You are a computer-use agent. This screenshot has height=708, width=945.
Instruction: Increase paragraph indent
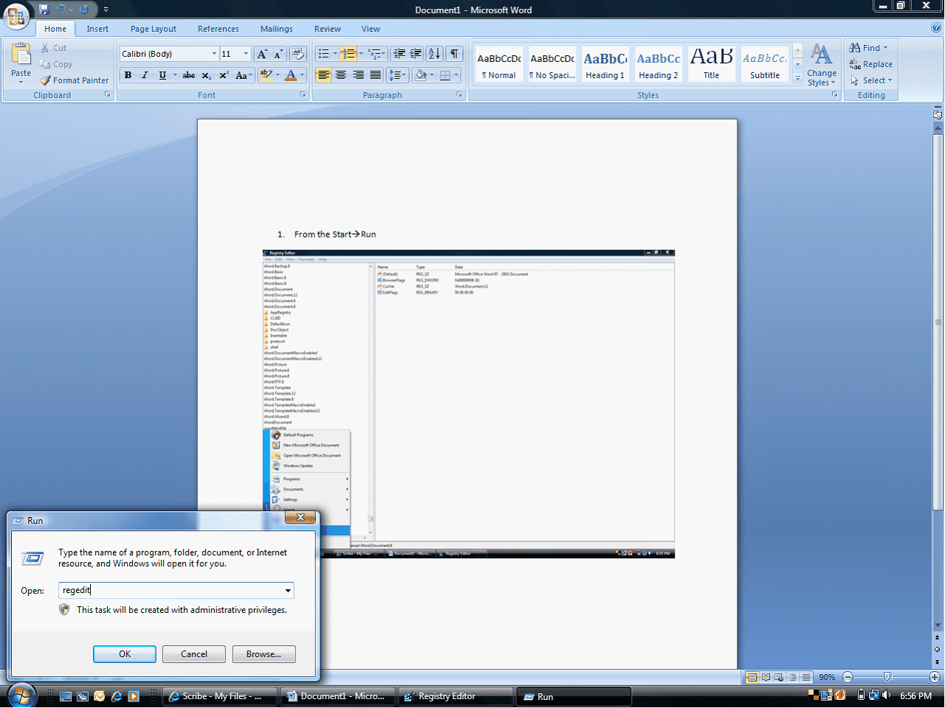[416, 54]
